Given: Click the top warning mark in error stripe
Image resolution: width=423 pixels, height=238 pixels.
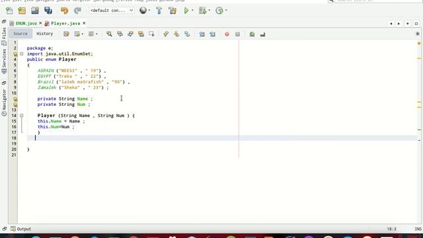Looking at the screenshot, I should [x=419, y=43].
